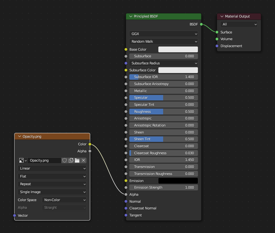Viewport: 275px width, 233px height.
Task: Click the Transmission Roughness slider
Action: pyautogui.click(x=163, y=174)
